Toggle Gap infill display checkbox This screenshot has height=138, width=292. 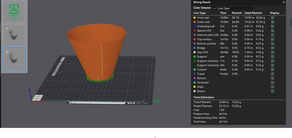[x=272, y=52]
